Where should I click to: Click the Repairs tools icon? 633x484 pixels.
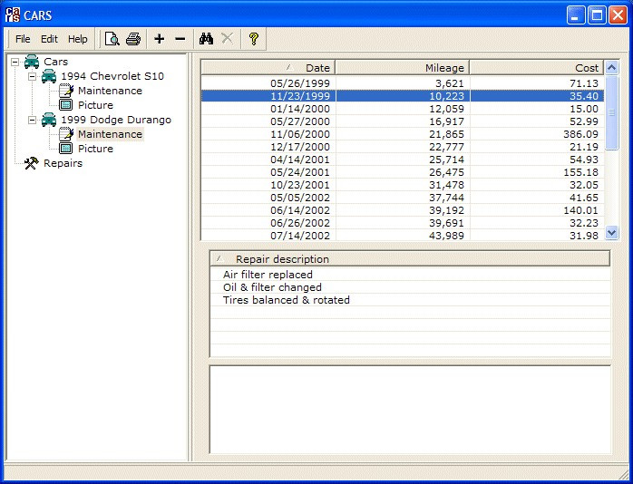pos(32,163)
